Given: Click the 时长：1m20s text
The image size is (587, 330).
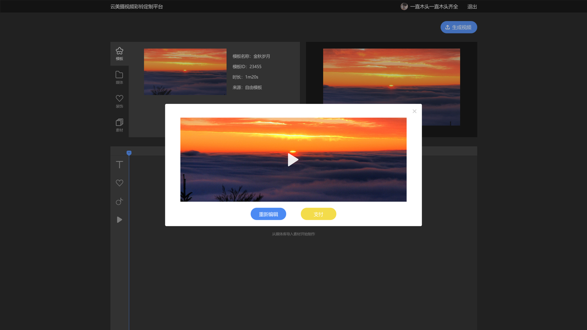Looking at the screenshot, I should 245,77.
